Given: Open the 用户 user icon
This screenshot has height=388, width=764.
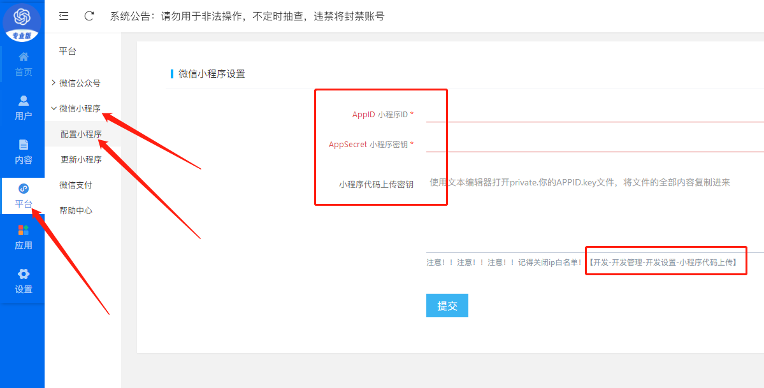Looking at the screenshot, I should click(24, 101).
